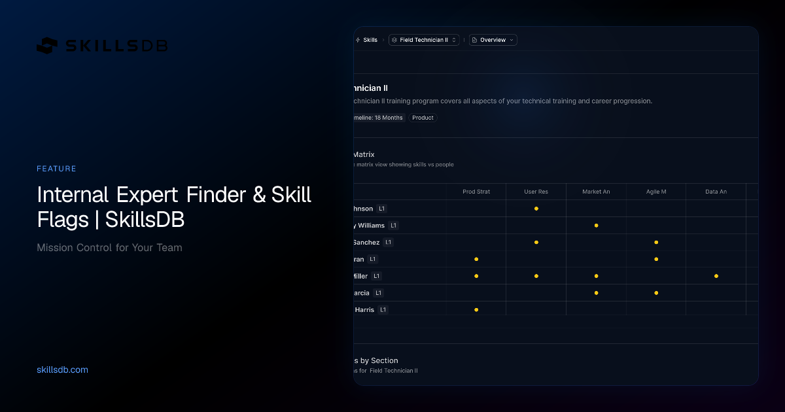Click the L1 badge next to Harris
785x412 pixels.
[x=383, y=310]
